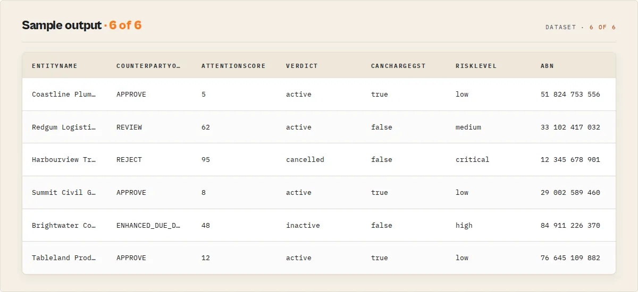
Task: Select the Summit Civil G… entity cell
Action: (x=64, y=193)
